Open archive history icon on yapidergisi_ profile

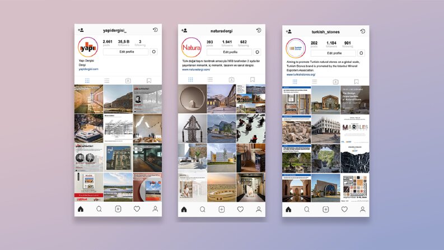[x=155, y=30]
